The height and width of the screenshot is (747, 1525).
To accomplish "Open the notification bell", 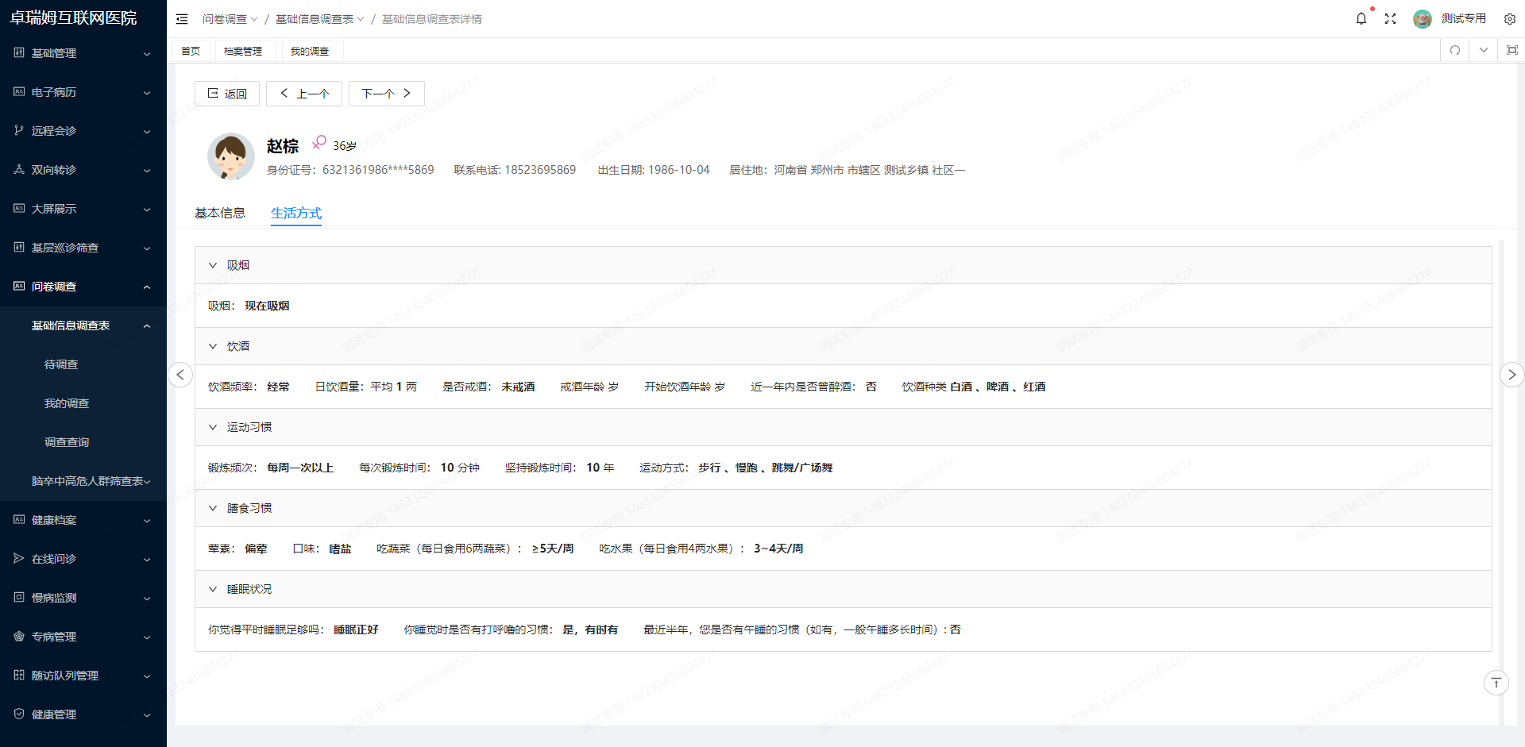I will coord(1361,18).
